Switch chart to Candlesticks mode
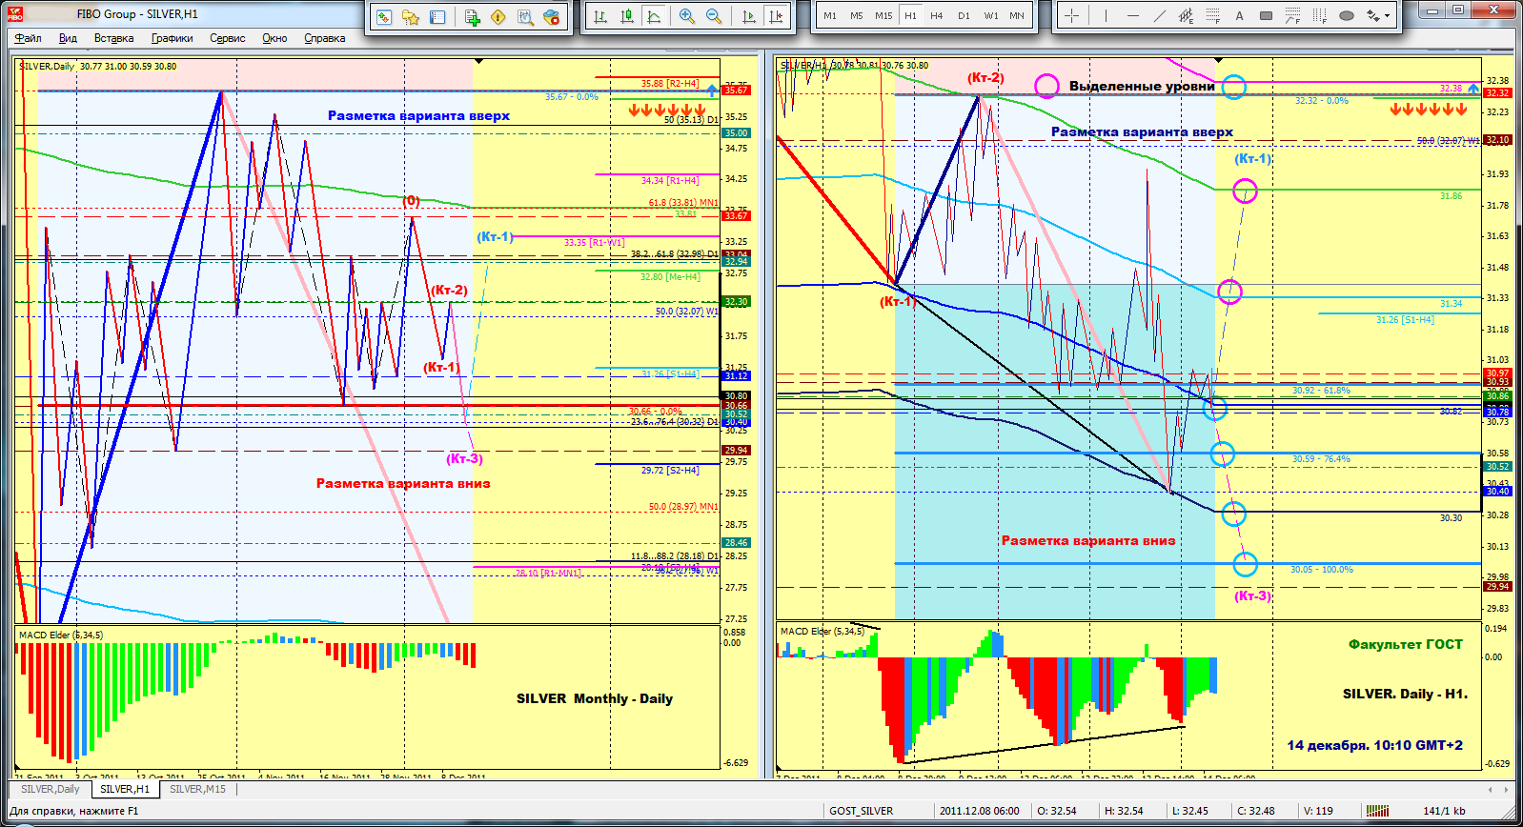Image resolution: width=1523 pixels, height=827 pixels. point(627,16)
